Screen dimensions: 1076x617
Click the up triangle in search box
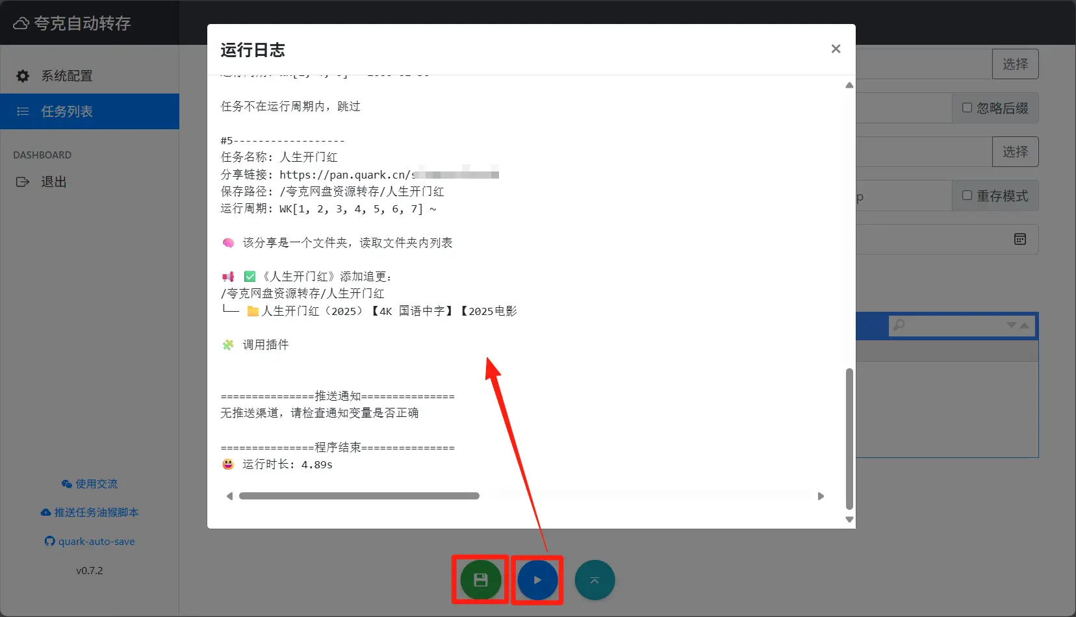tap(1025, 325)
